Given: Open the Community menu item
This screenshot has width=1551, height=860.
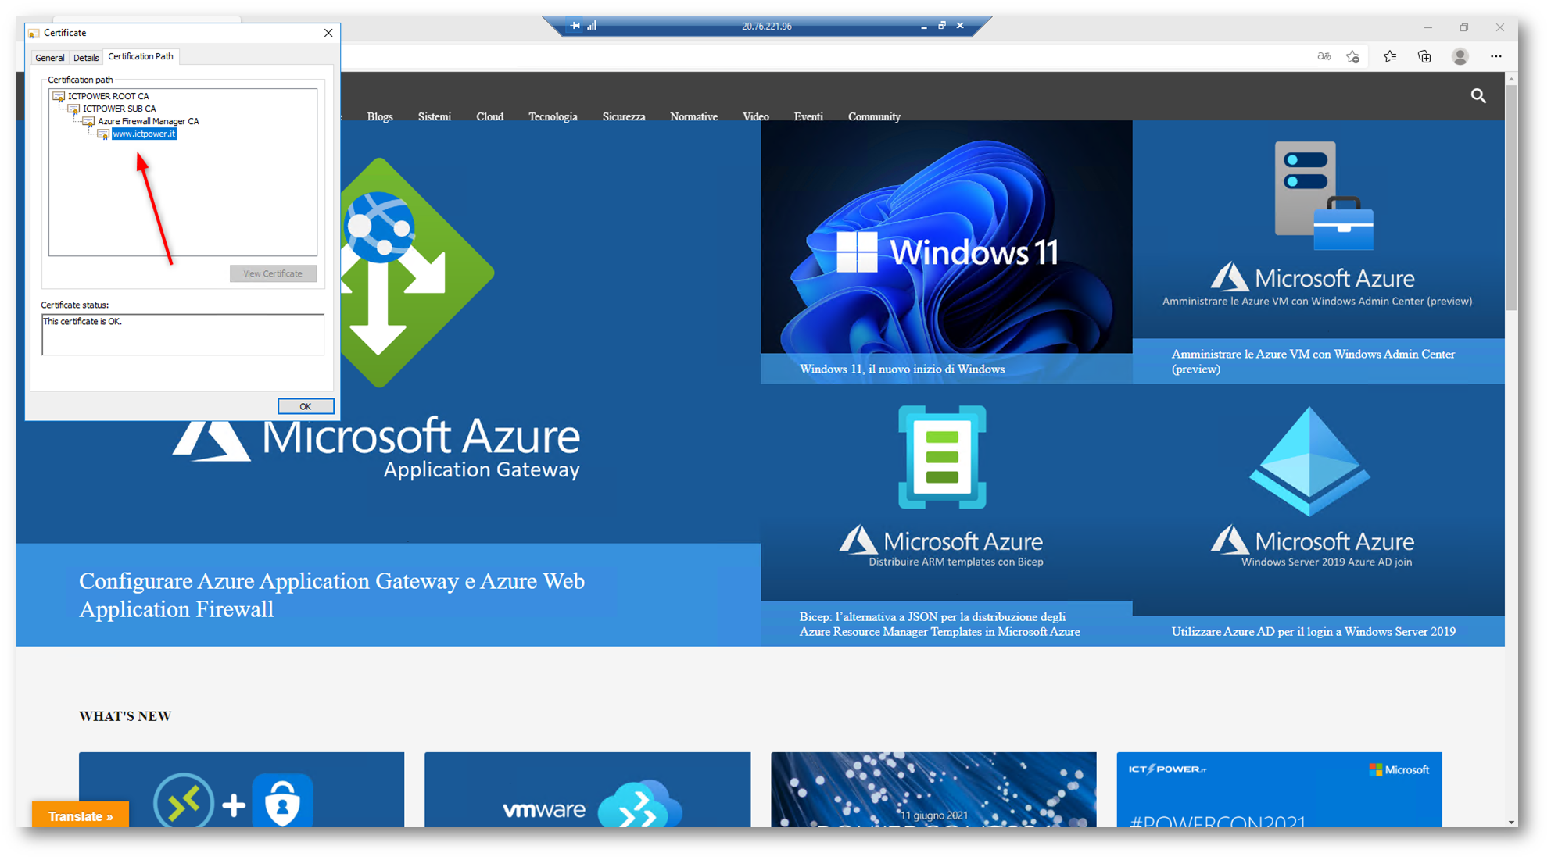Looking at the screenshot, I should tap(874, 116).
